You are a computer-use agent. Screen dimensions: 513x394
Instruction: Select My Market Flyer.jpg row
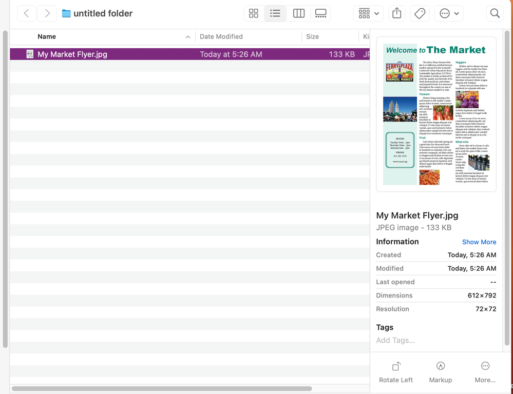tap(154, 54)
